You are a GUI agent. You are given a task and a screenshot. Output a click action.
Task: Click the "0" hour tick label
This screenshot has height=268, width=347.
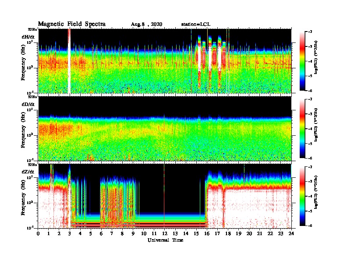pyautogui.click(x=38, y=233)
